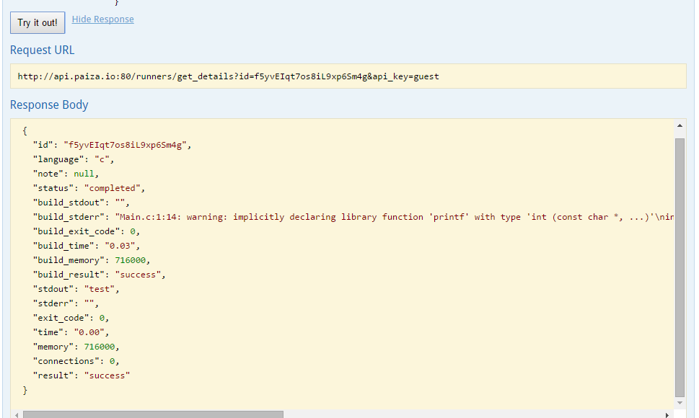Image resolution: width=699 pixels, height=418 pixels.
Task: Click the "build_exit_code": 0 line
Action: pos(87,231)
